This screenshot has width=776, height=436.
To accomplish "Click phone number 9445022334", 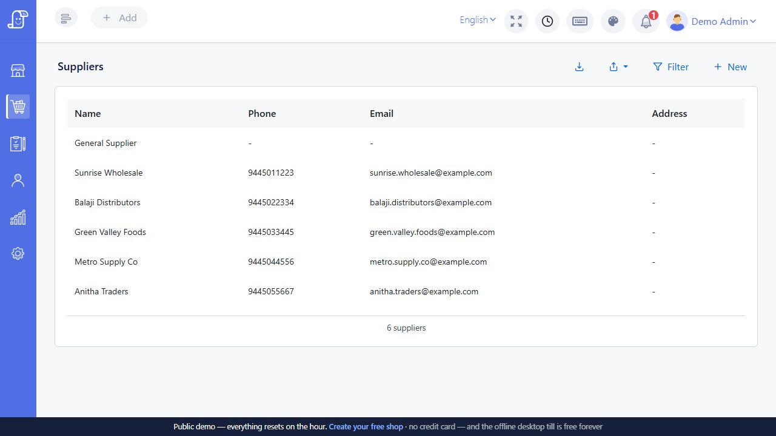I will 271,202.
